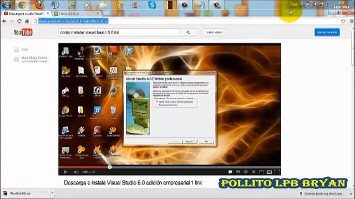
Task: Mute the video with the speaker icon
Action: click(75, 172)
